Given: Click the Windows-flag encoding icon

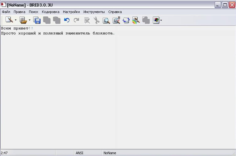Looking at the screenshot, I should [x=156, y=20].
